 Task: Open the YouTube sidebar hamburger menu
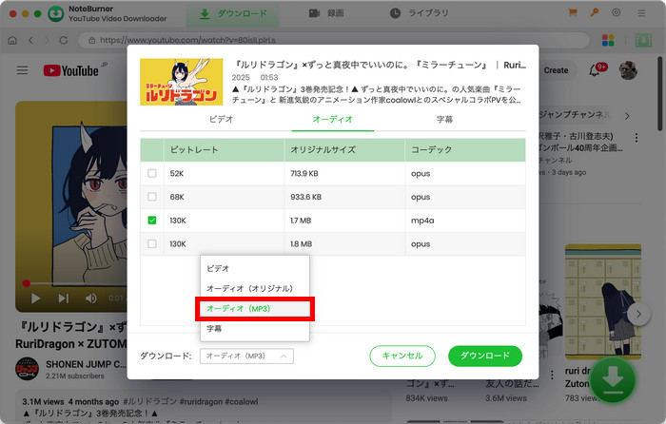[x=22, y=70]
